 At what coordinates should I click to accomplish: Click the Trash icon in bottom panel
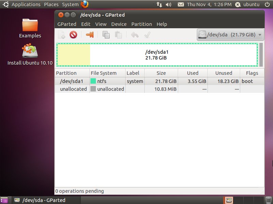269,200
